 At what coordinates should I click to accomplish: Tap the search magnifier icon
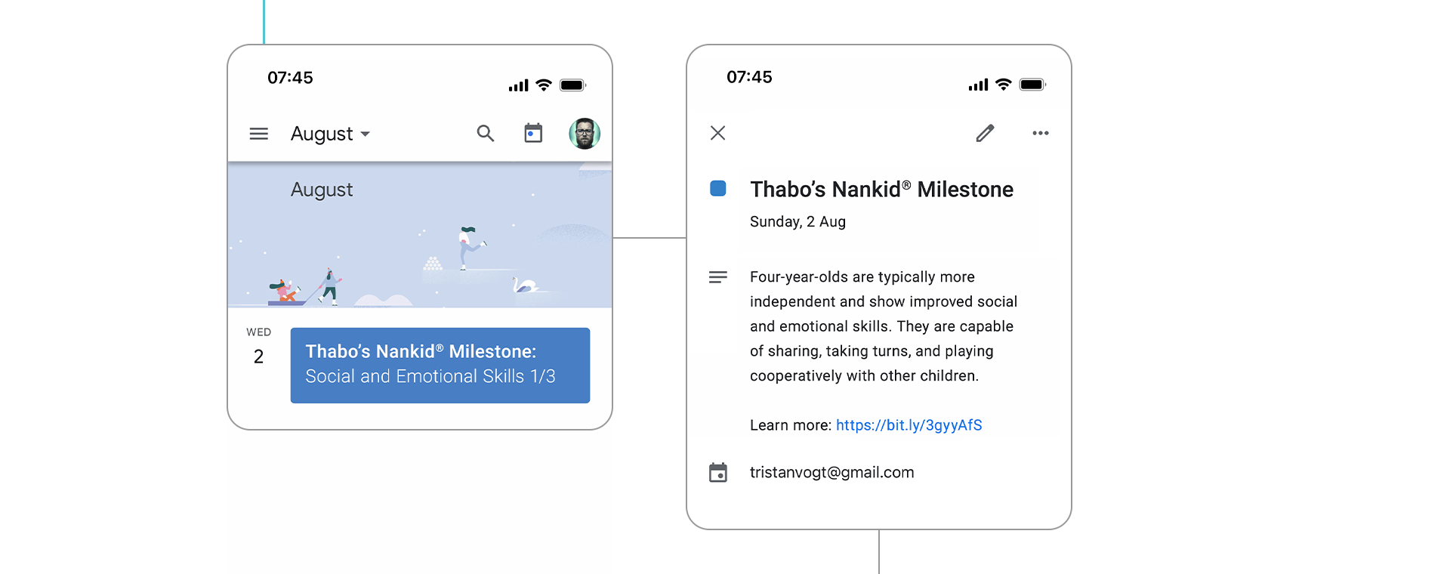click(486, 134)
